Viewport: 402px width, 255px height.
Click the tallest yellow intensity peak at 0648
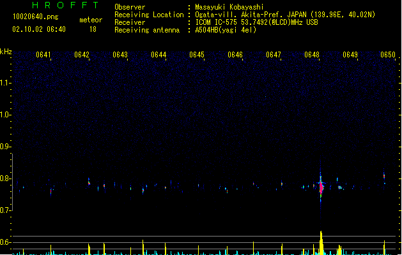[x=321, y=243]
